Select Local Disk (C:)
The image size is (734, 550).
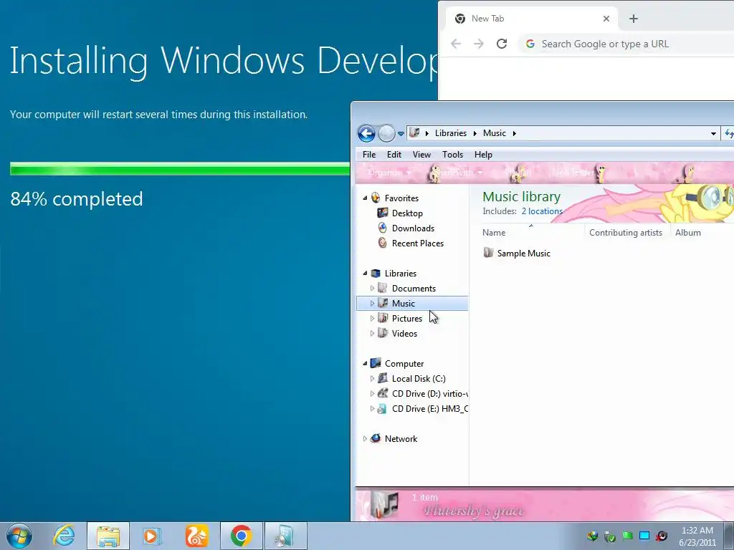click(x=419, y=379)
